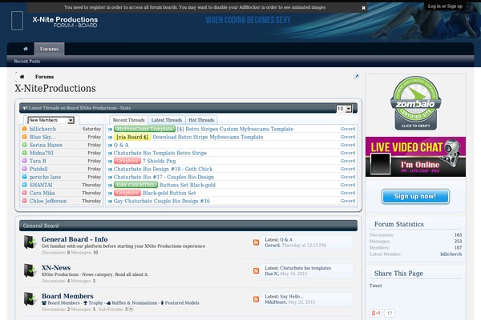The height and width of the screenshot is (320, 481).
Task: Open thread Download Retro Stripe Myfreecams Template
Action: tap(208, 137)
